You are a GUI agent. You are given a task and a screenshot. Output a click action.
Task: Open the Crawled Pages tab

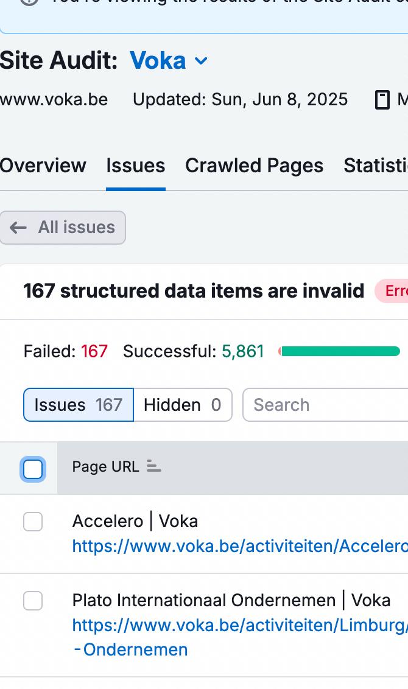pyautogui.click(x=254, y=166)
